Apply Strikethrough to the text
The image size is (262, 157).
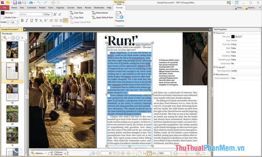[x=36, y=20]
